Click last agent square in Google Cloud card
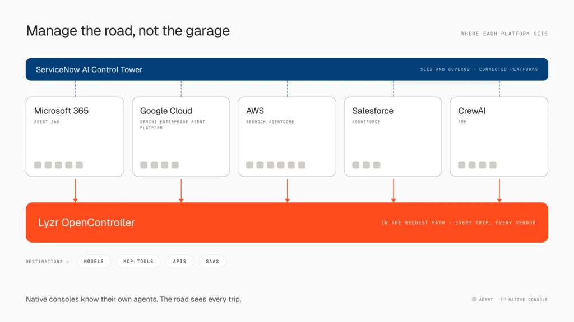 point(175,165)
